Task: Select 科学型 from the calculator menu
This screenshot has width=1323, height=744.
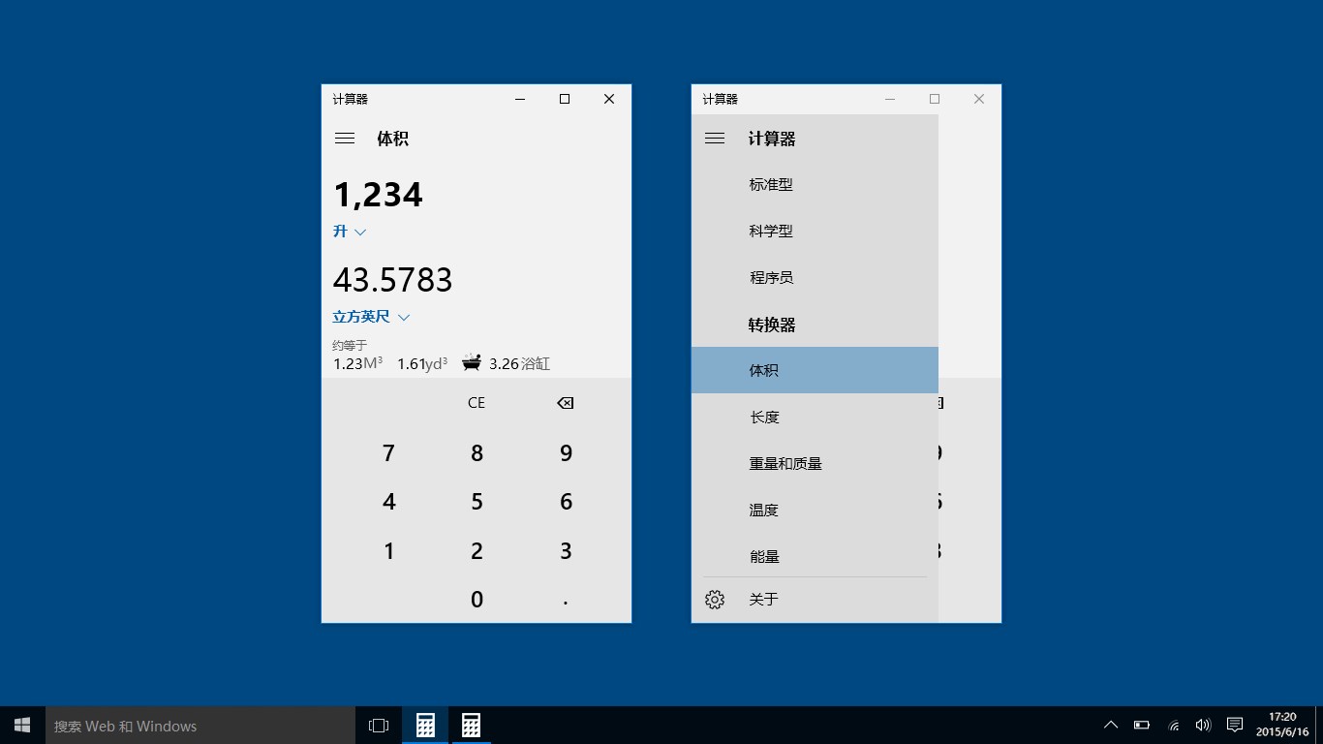Action: tap(772, 231)
